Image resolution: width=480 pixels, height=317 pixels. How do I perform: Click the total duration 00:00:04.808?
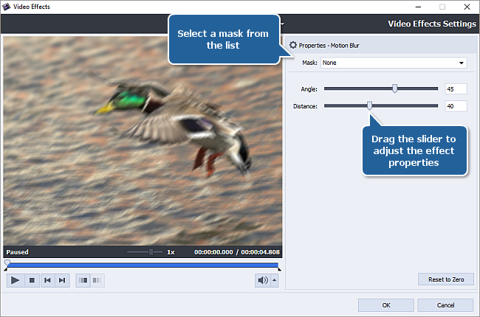(x=260, y=252)
